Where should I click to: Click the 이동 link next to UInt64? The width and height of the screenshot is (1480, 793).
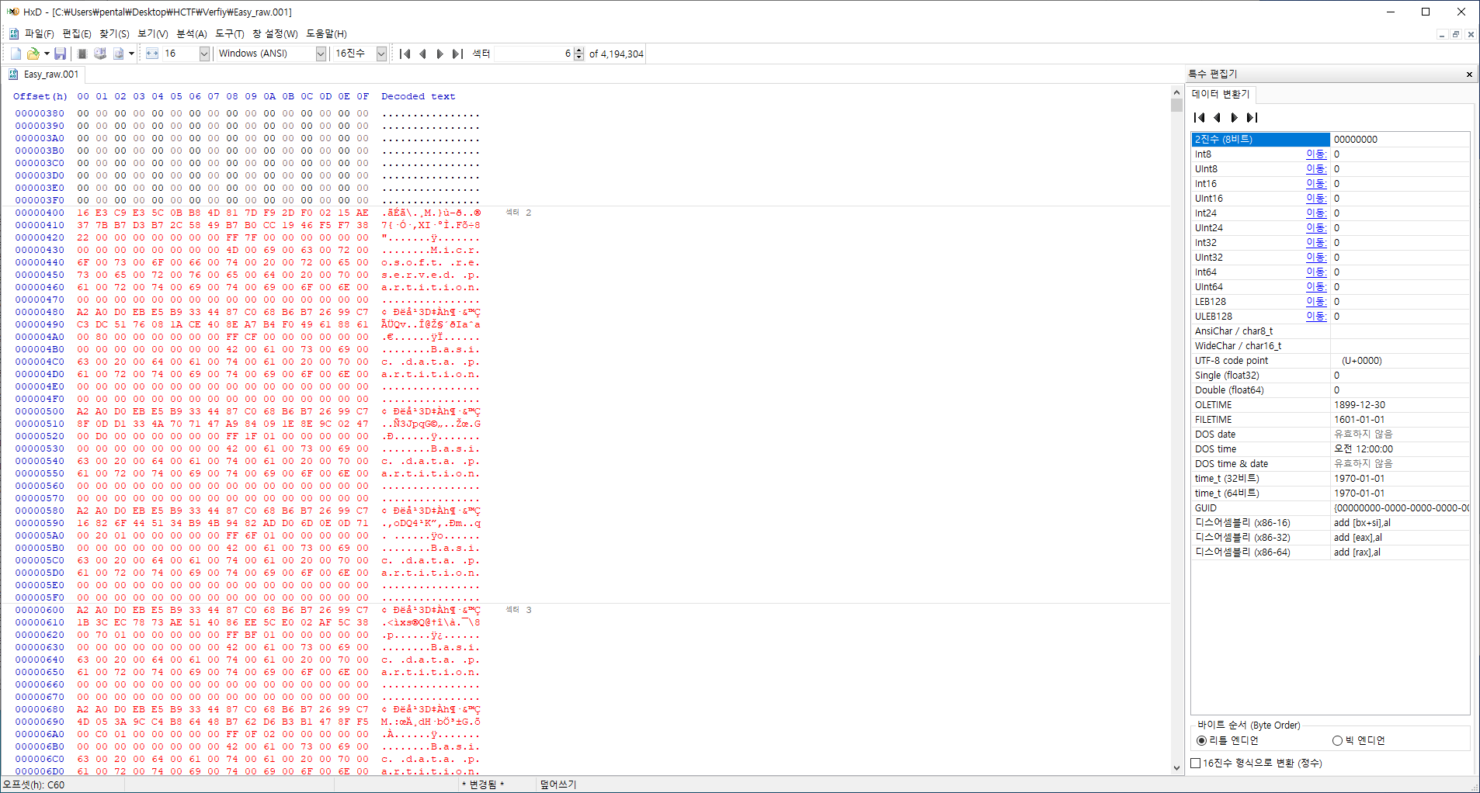coord(1315,286)
